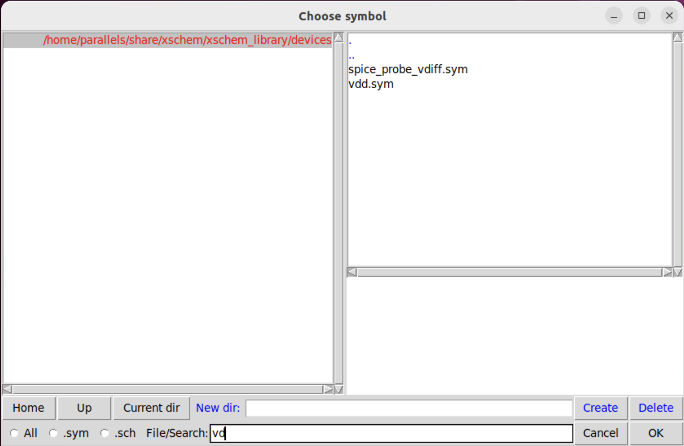
Task: Minimize the Choose symbol window
Action: 614,16
